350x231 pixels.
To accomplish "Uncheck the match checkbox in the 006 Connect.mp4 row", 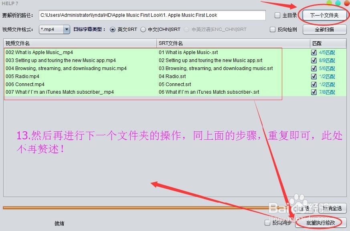I will [x=314, y=84].
